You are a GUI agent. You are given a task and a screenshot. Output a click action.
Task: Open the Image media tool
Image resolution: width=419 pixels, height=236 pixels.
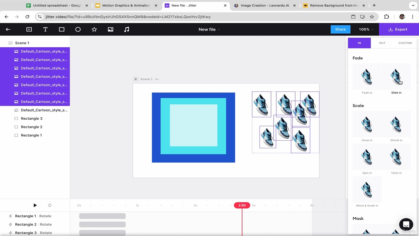tap(111, 29)
